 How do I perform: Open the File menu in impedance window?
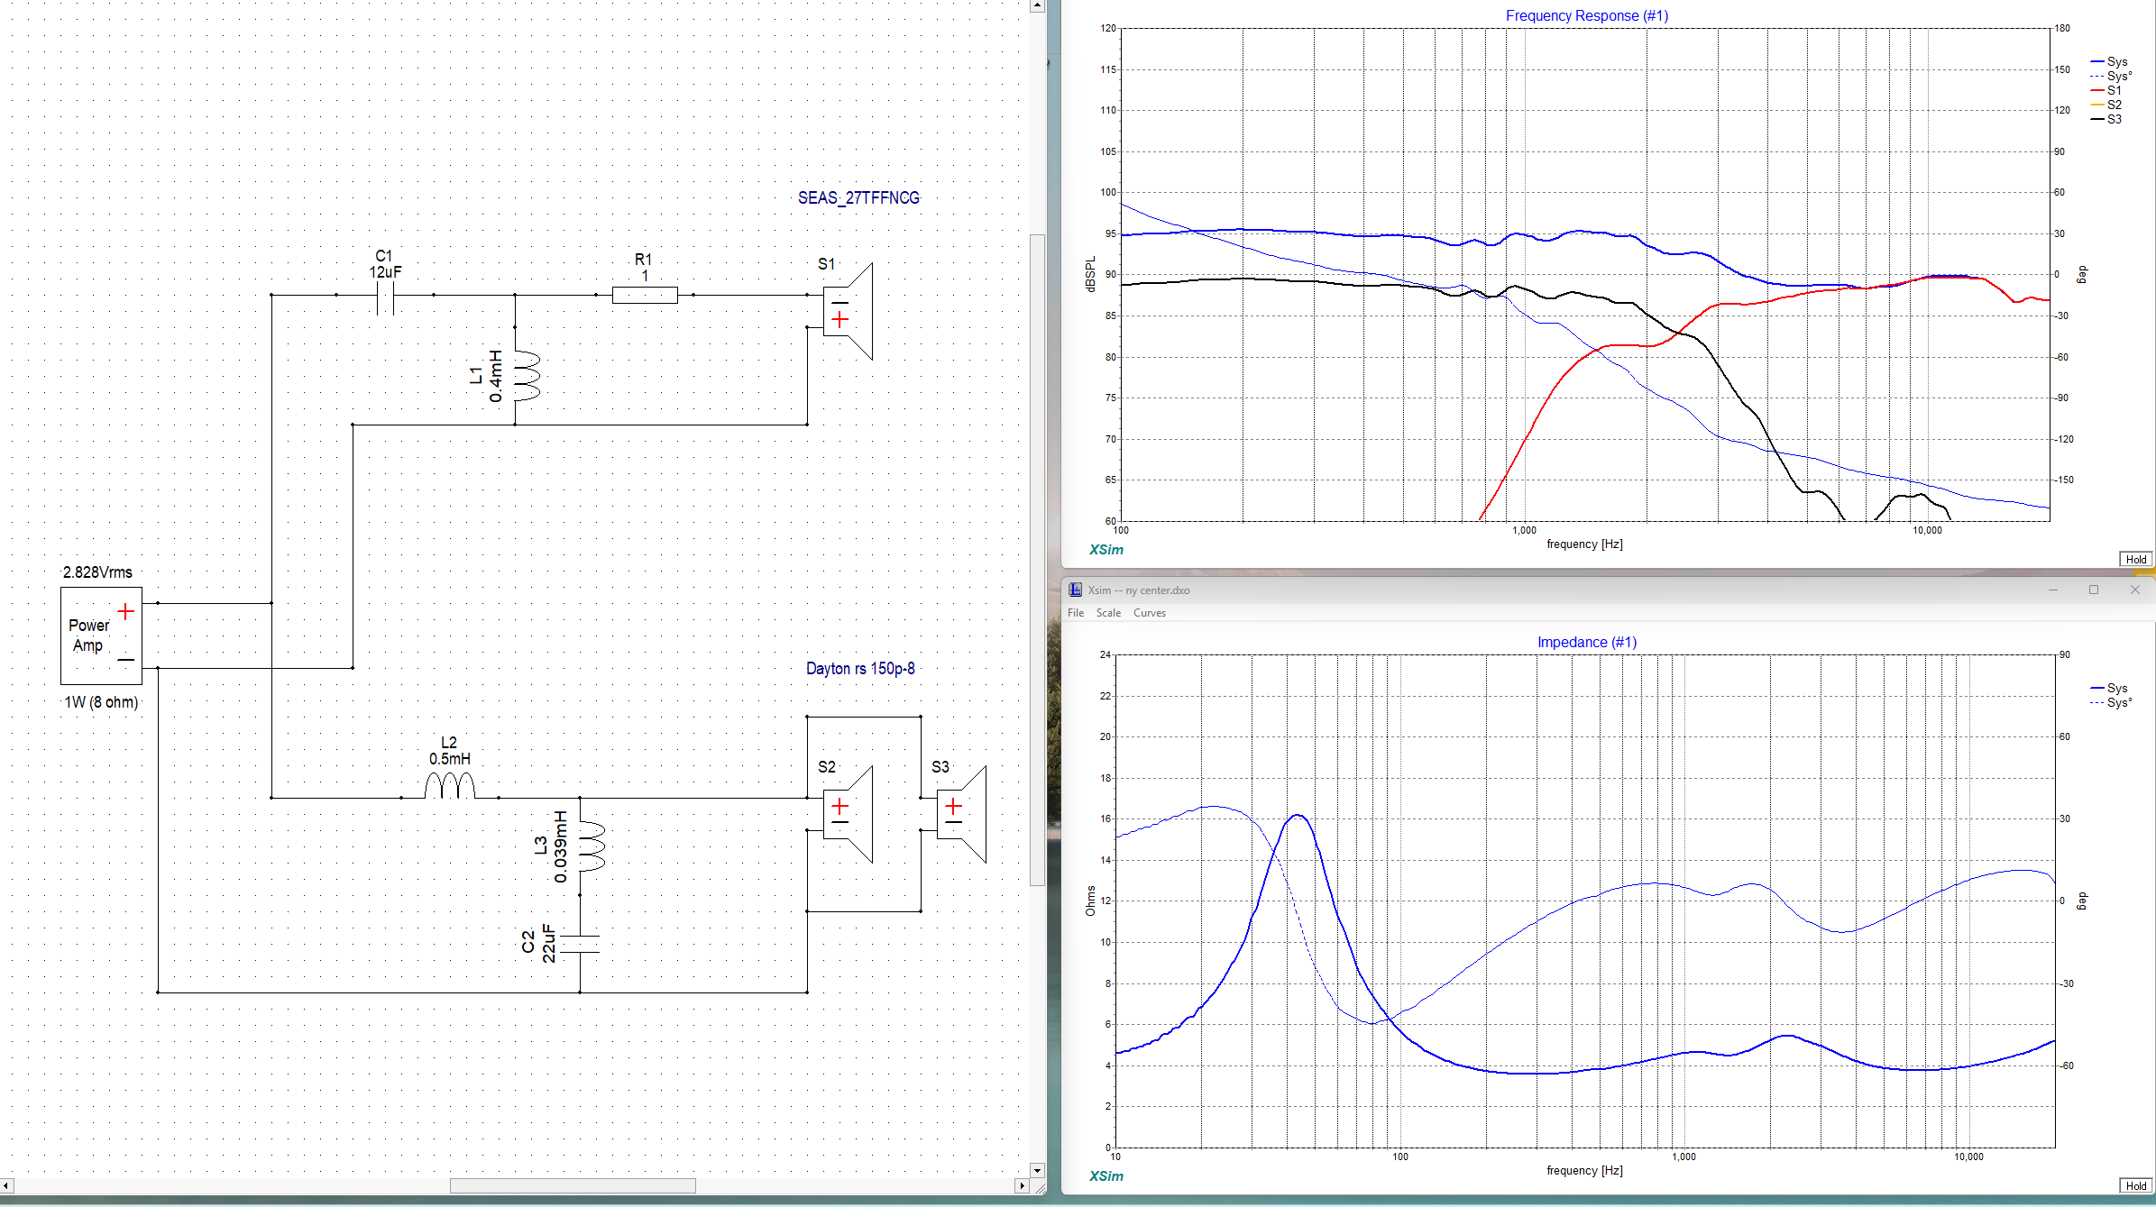point(1076,613)
